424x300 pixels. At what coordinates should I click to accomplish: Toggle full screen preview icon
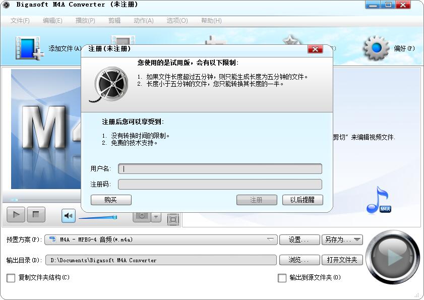173,219
